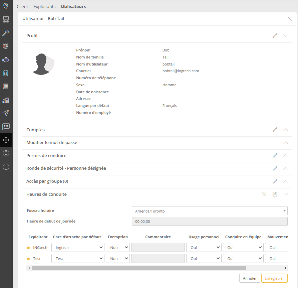This screenshot has width=298, height=288.
Task: Open the map location pin icon in sidebar
Action: coord(6,6)
